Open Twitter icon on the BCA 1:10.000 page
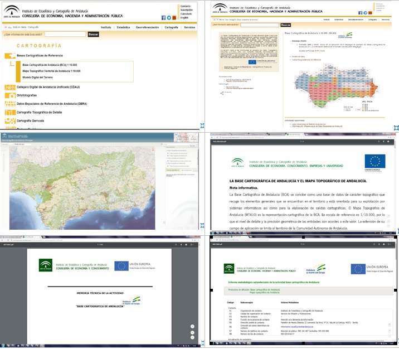Viewport: 399px width, 349px height. (x=365, y=13)
